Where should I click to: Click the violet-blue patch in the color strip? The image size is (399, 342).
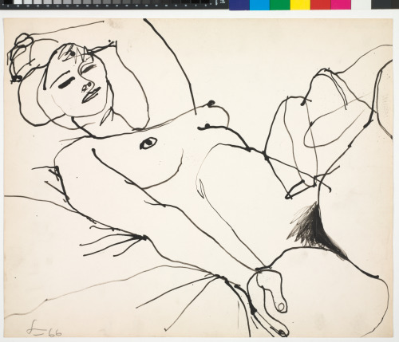click(239, 5)
